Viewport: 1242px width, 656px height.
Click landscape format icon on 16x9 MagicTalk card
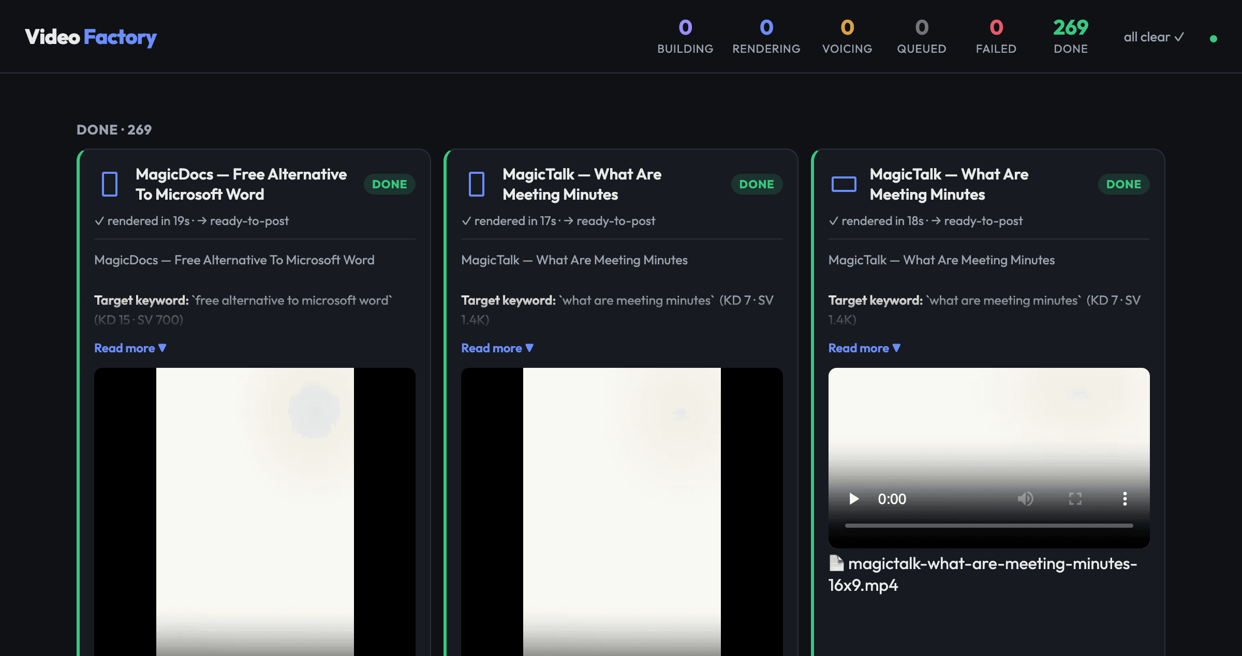click(844, 184)
